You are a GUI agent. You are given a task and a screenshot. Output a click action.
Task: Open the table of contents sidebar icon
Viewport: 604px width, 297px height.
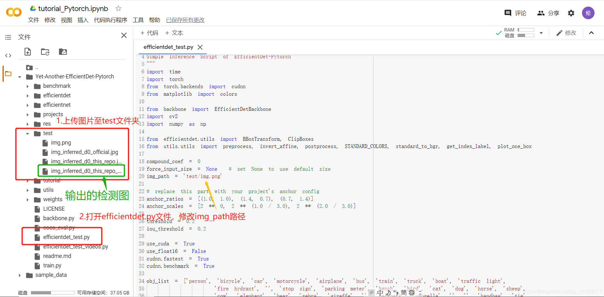[x=8, y=37]
